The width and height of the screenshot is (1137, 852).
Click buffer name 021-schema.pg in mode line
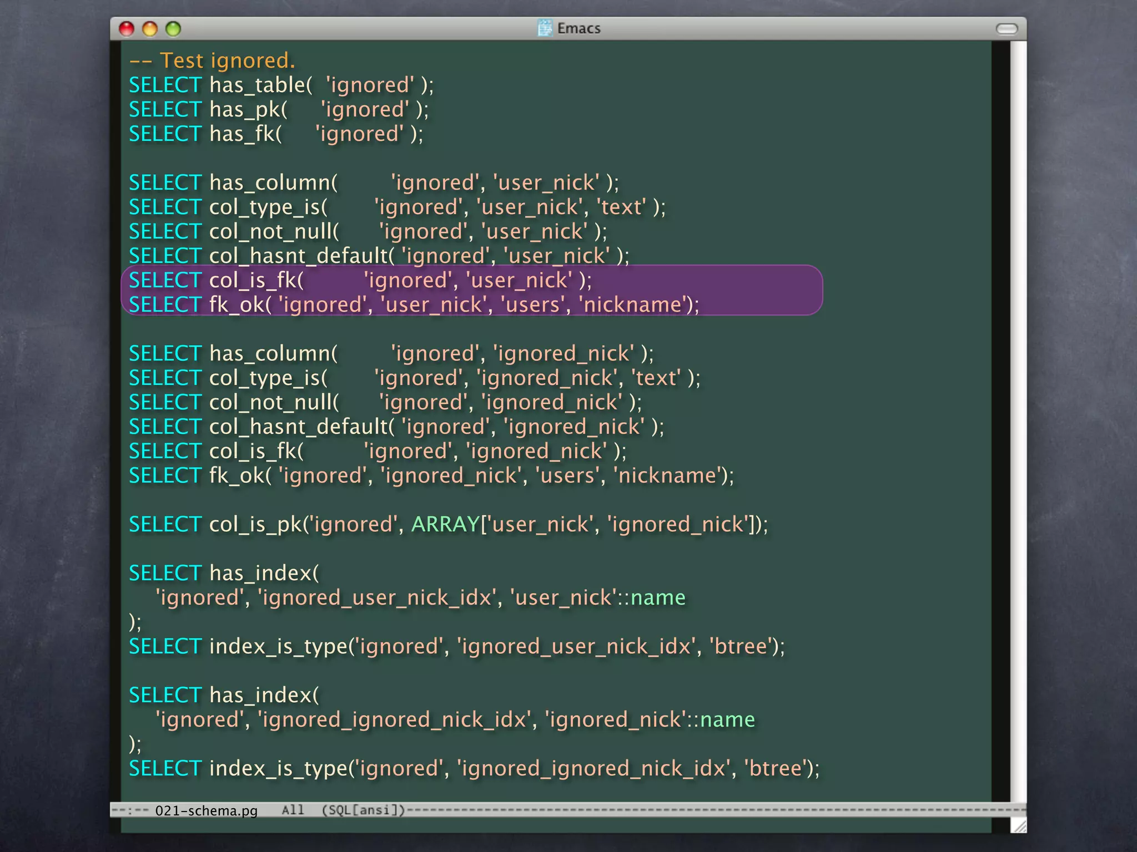[206, 810]
